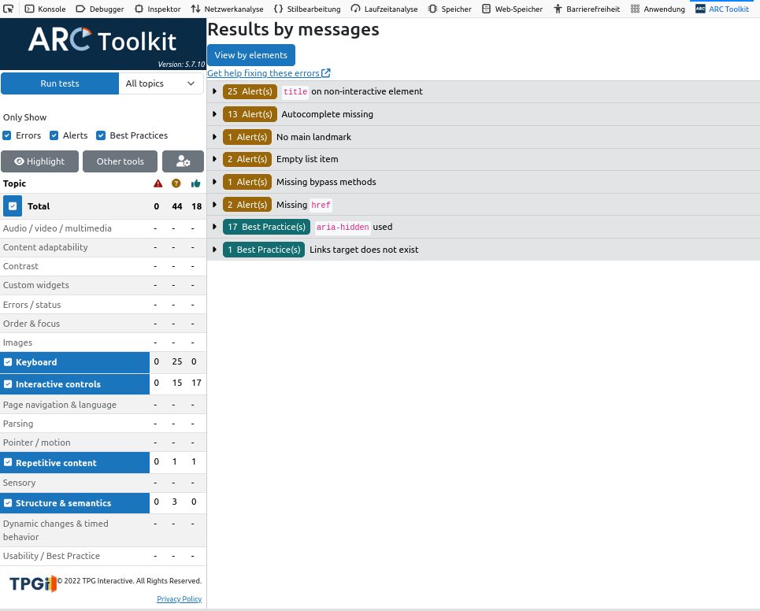This screenshot has height=611, width=760.
Task: Uncheck the Errors filter checkbox
Action: pos(7,135)
